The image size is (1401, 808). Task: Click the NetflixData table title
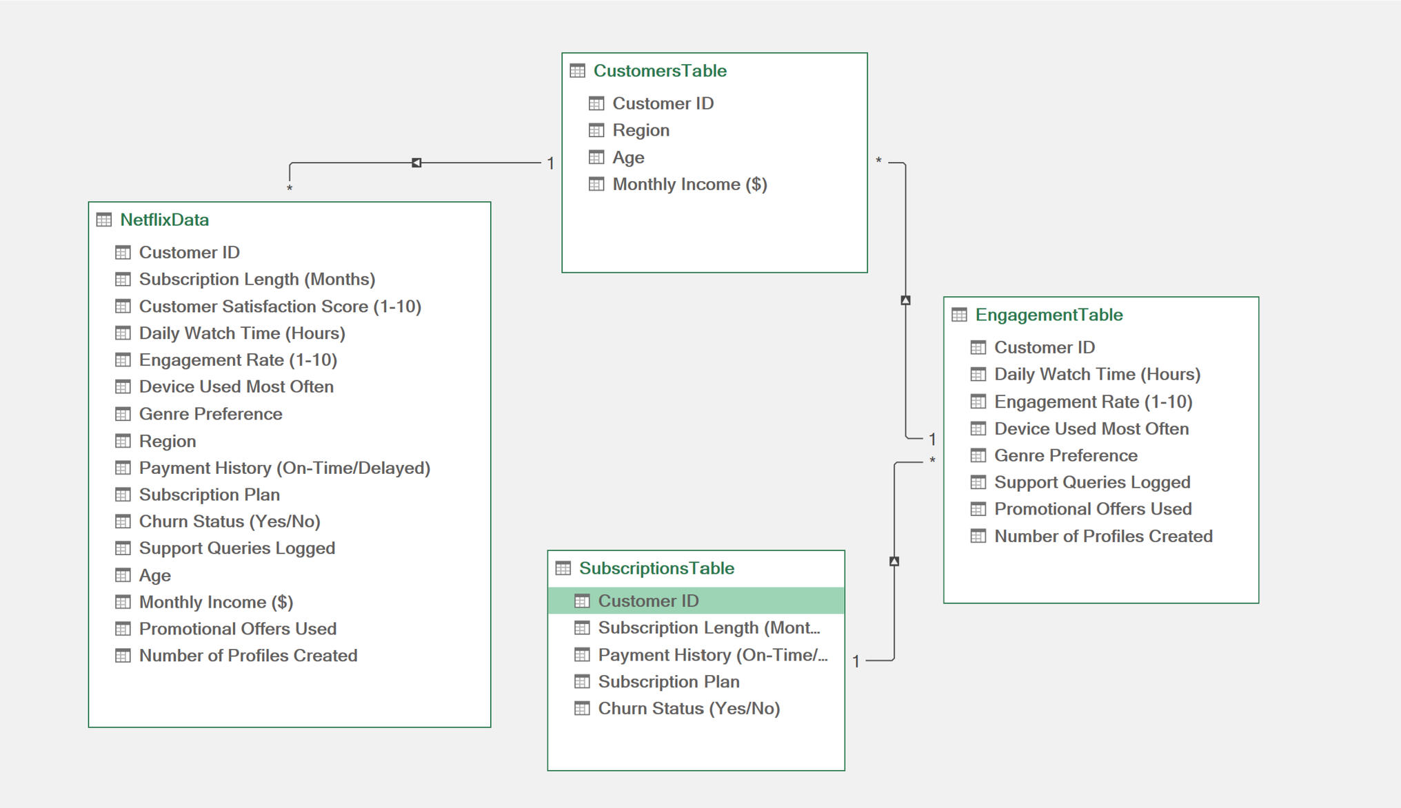tap(164, 220)
